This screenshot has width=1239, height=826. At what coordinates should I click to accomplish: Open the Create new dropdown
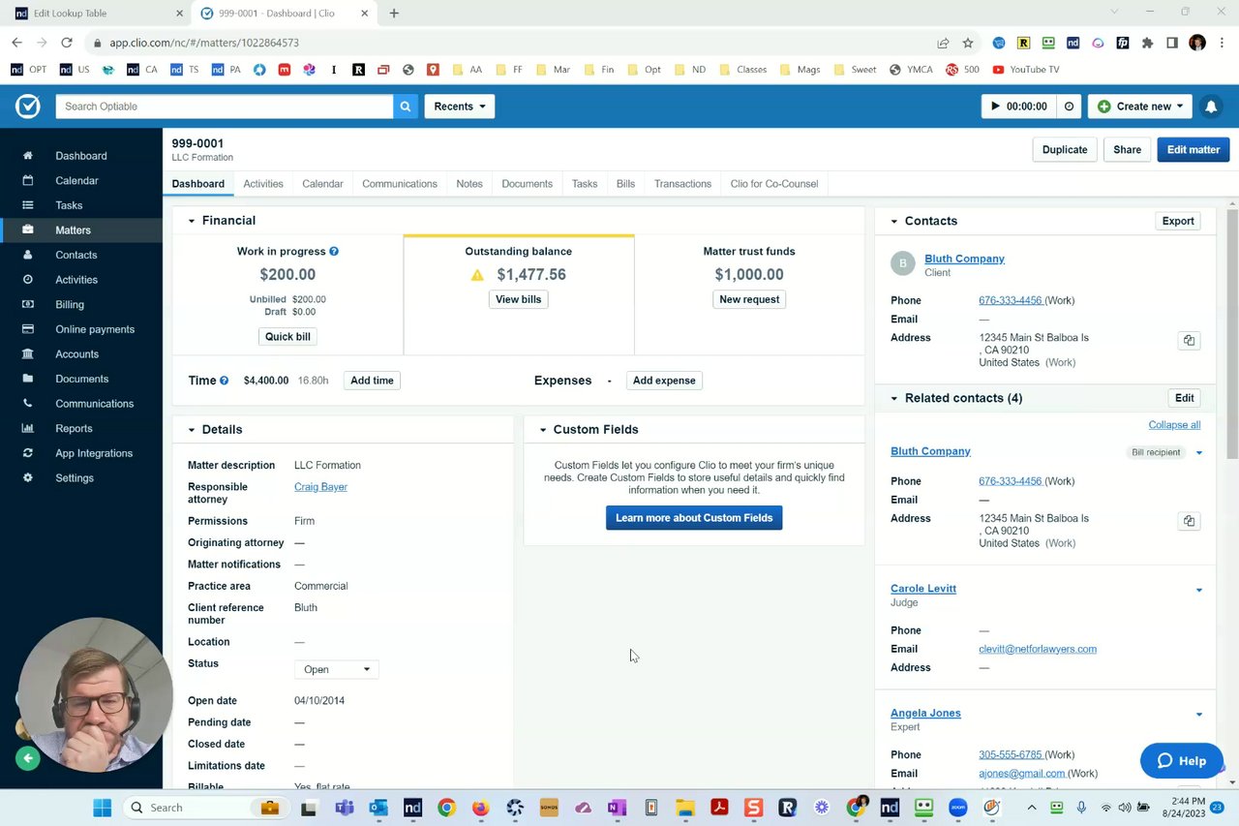(1140, 107)
